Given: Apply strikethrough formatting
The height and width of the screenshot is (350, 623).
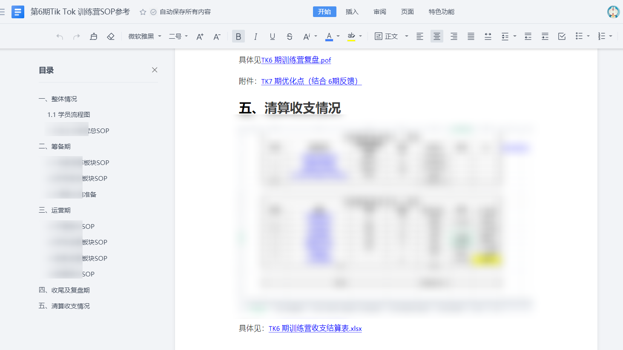Looking at the screenshot, I should (290, 37).
